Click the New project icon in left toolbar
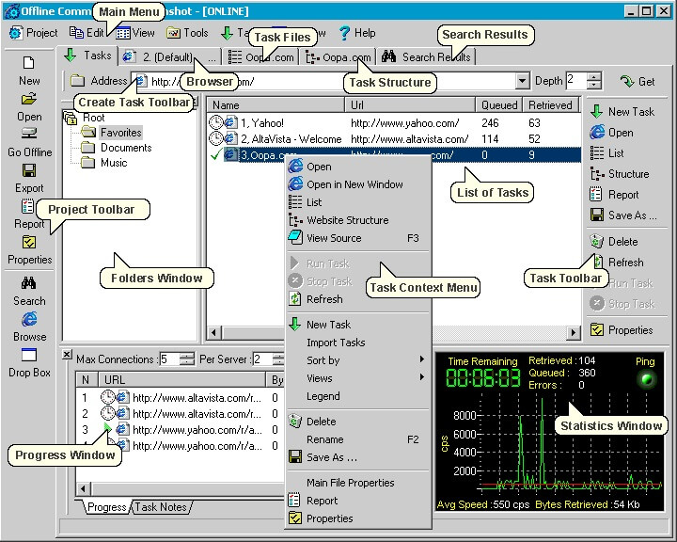 point(28,63)
